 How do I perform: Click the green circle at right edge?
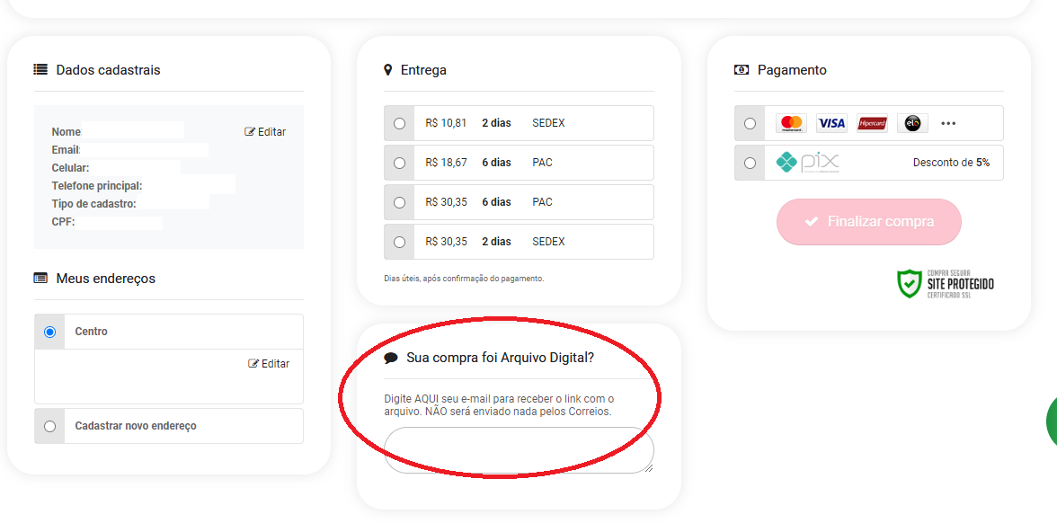point(1052,421)
